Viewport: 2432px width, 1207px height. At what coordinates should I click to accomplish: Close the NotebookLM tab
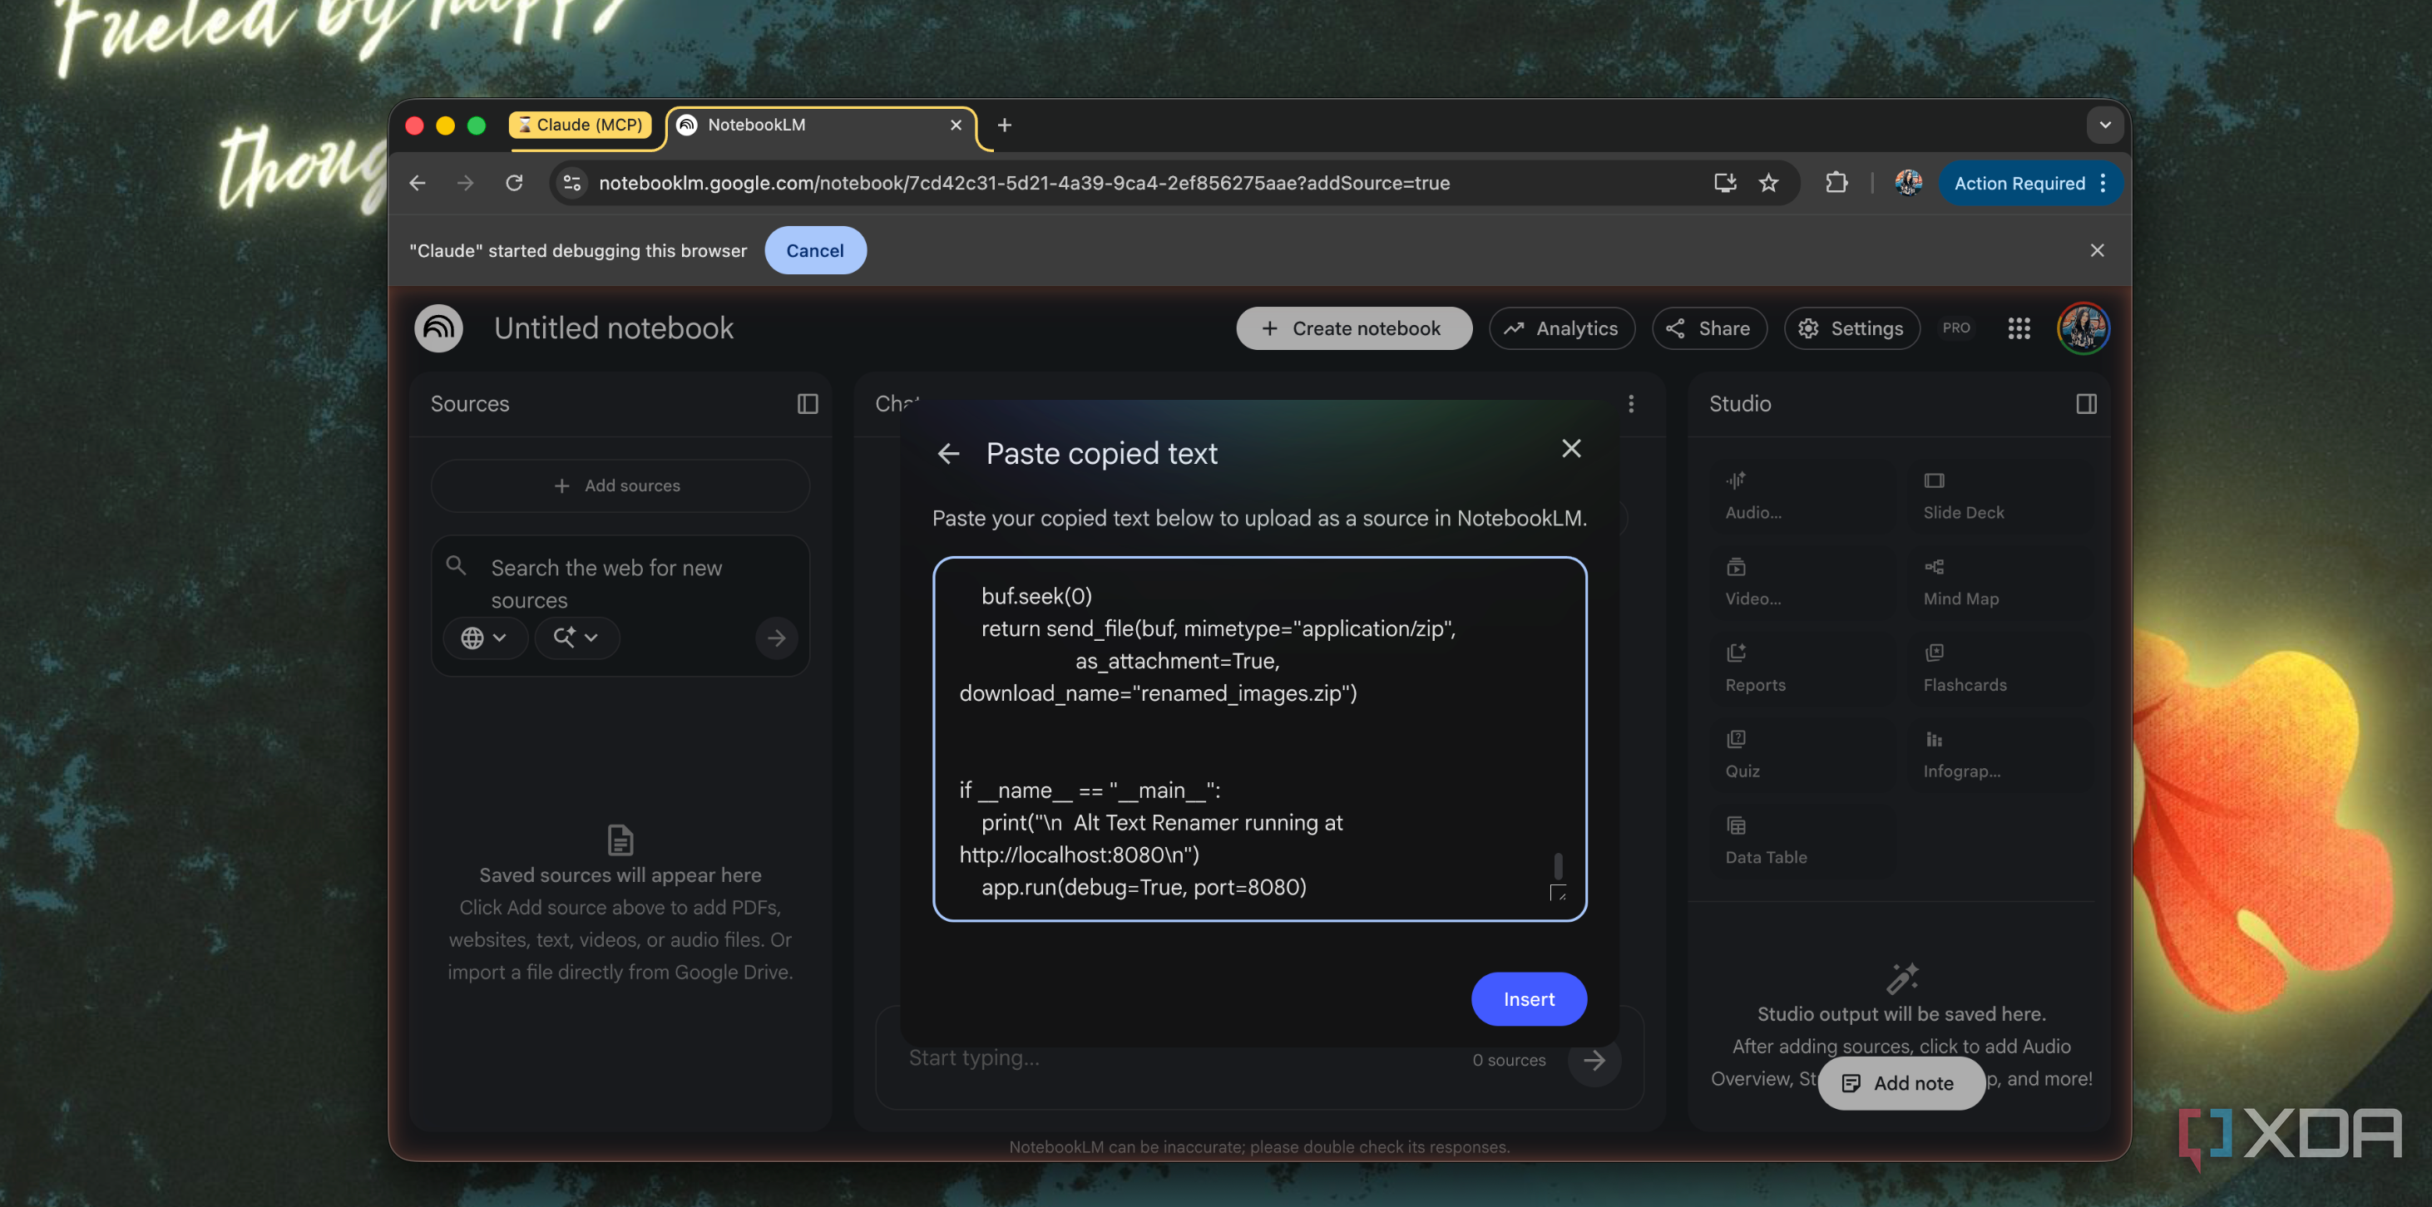point(956,125)
